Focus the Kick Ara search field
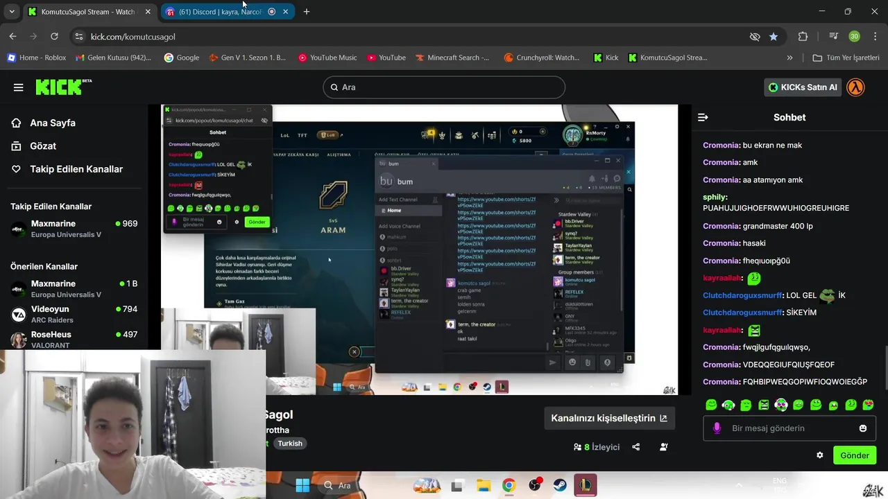Viewport: 888px width, 499px height. coord(444,87)
